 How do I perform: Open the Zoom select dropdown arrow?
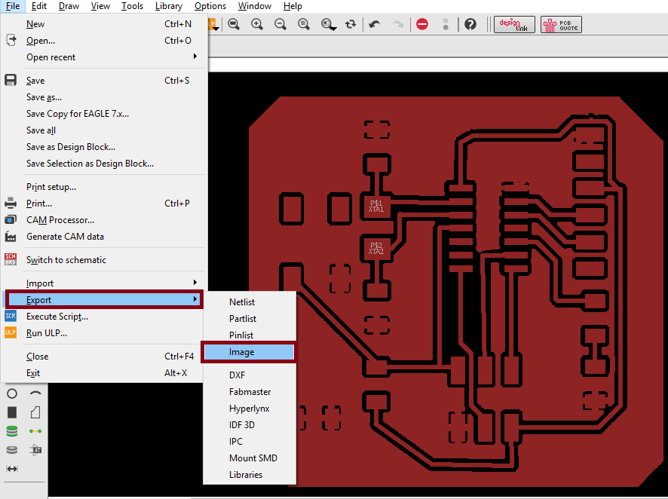tap(335, 29)
